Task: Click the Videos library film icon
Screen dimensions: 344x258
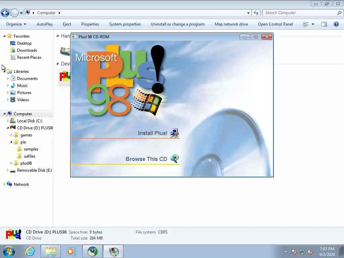Action: [13, 99]
